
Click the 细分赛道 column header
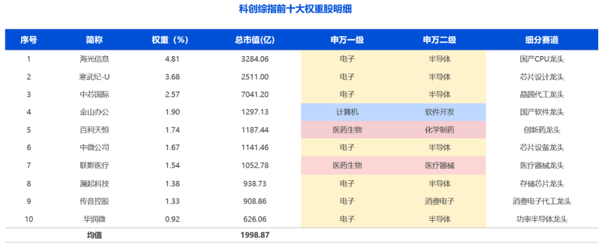[x=541, y=40]
